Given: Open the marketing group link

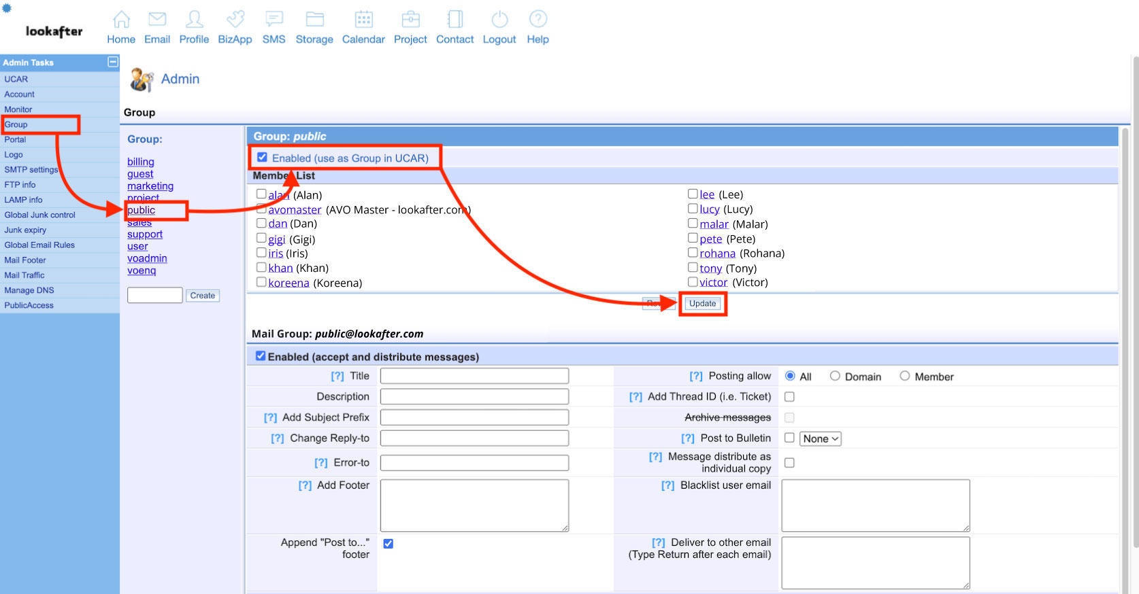Looking at the screenshot, I should pos(150,186).
